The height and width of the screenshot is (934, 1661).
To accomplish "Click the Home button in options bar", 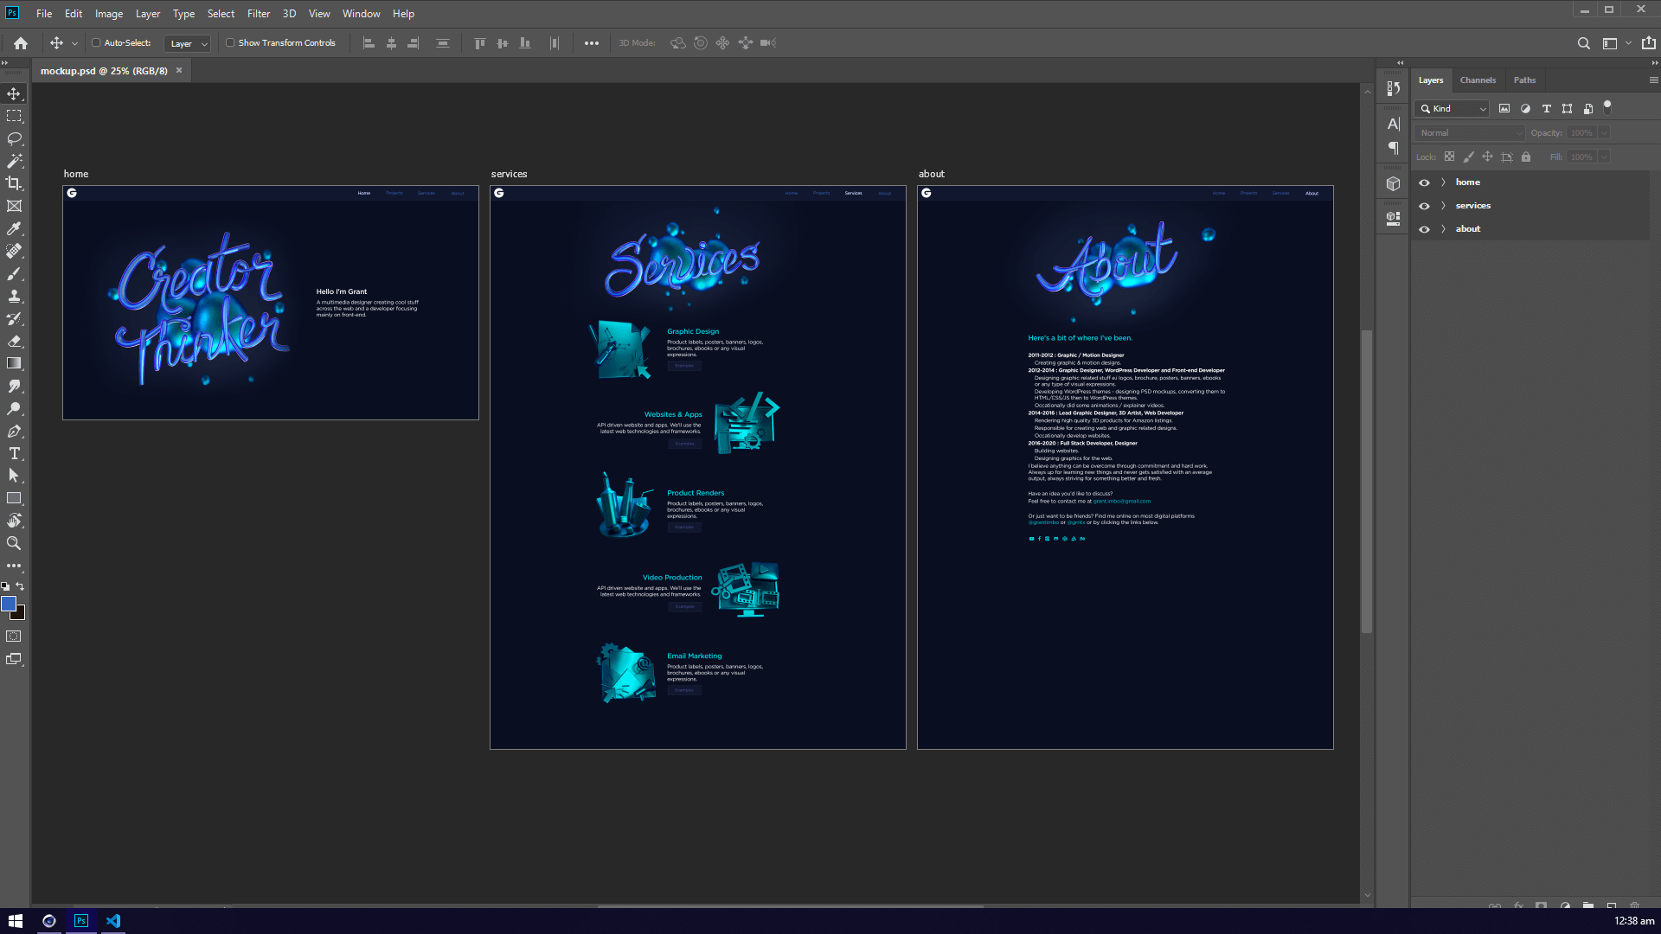I will [21, 43].
